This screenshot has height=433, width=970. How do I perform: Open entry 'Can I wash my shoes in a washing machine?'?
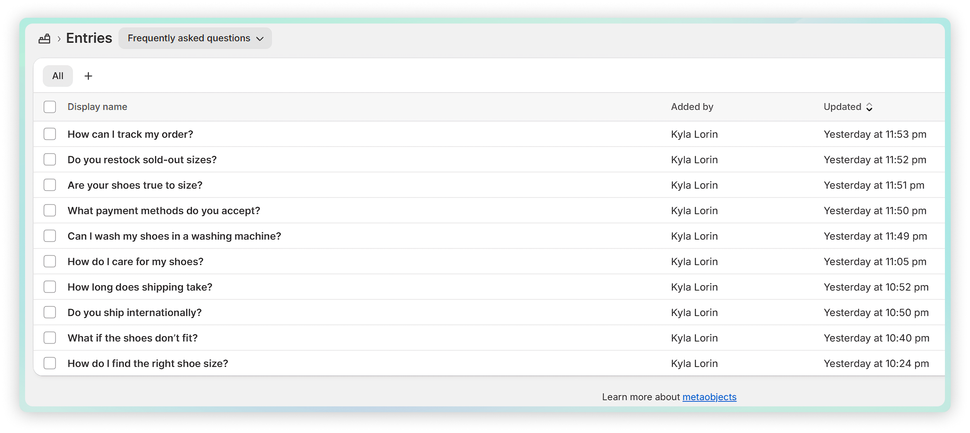[174, 236]
